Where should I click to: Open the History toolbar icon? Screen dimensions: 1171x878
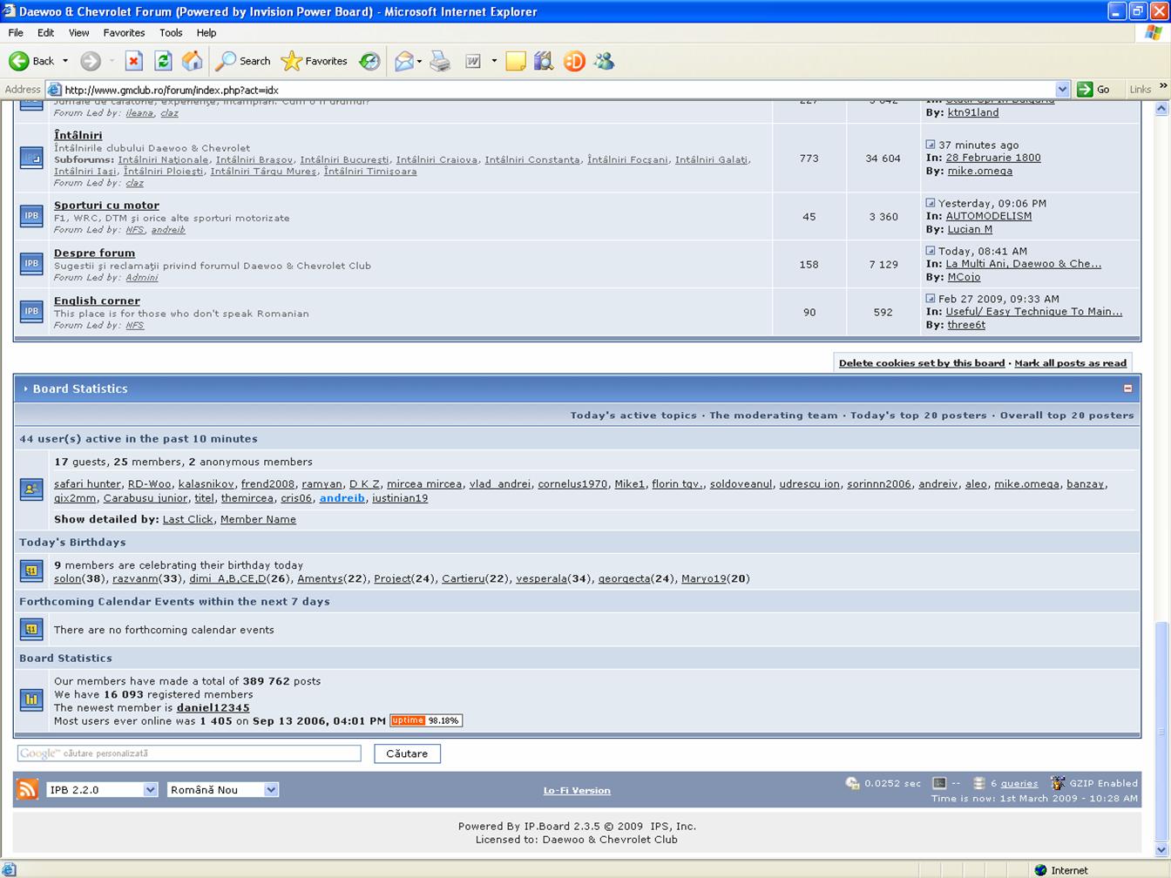[369, 61]
